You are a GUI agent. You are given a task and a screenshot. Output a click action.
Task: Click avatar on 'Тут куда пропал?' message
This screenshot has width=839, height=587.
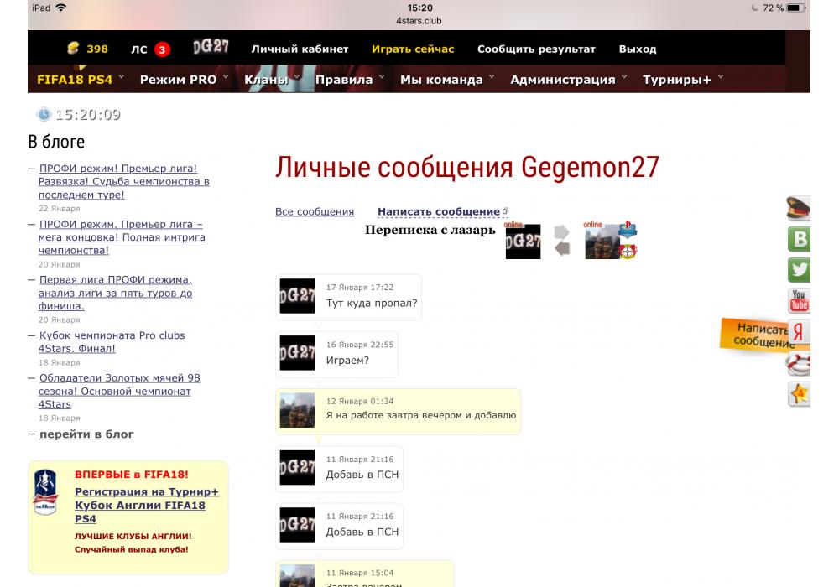[298, 296]
